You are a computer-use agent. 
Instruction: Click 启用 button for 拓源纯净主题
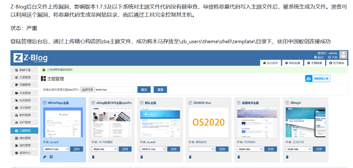(270, 149)
